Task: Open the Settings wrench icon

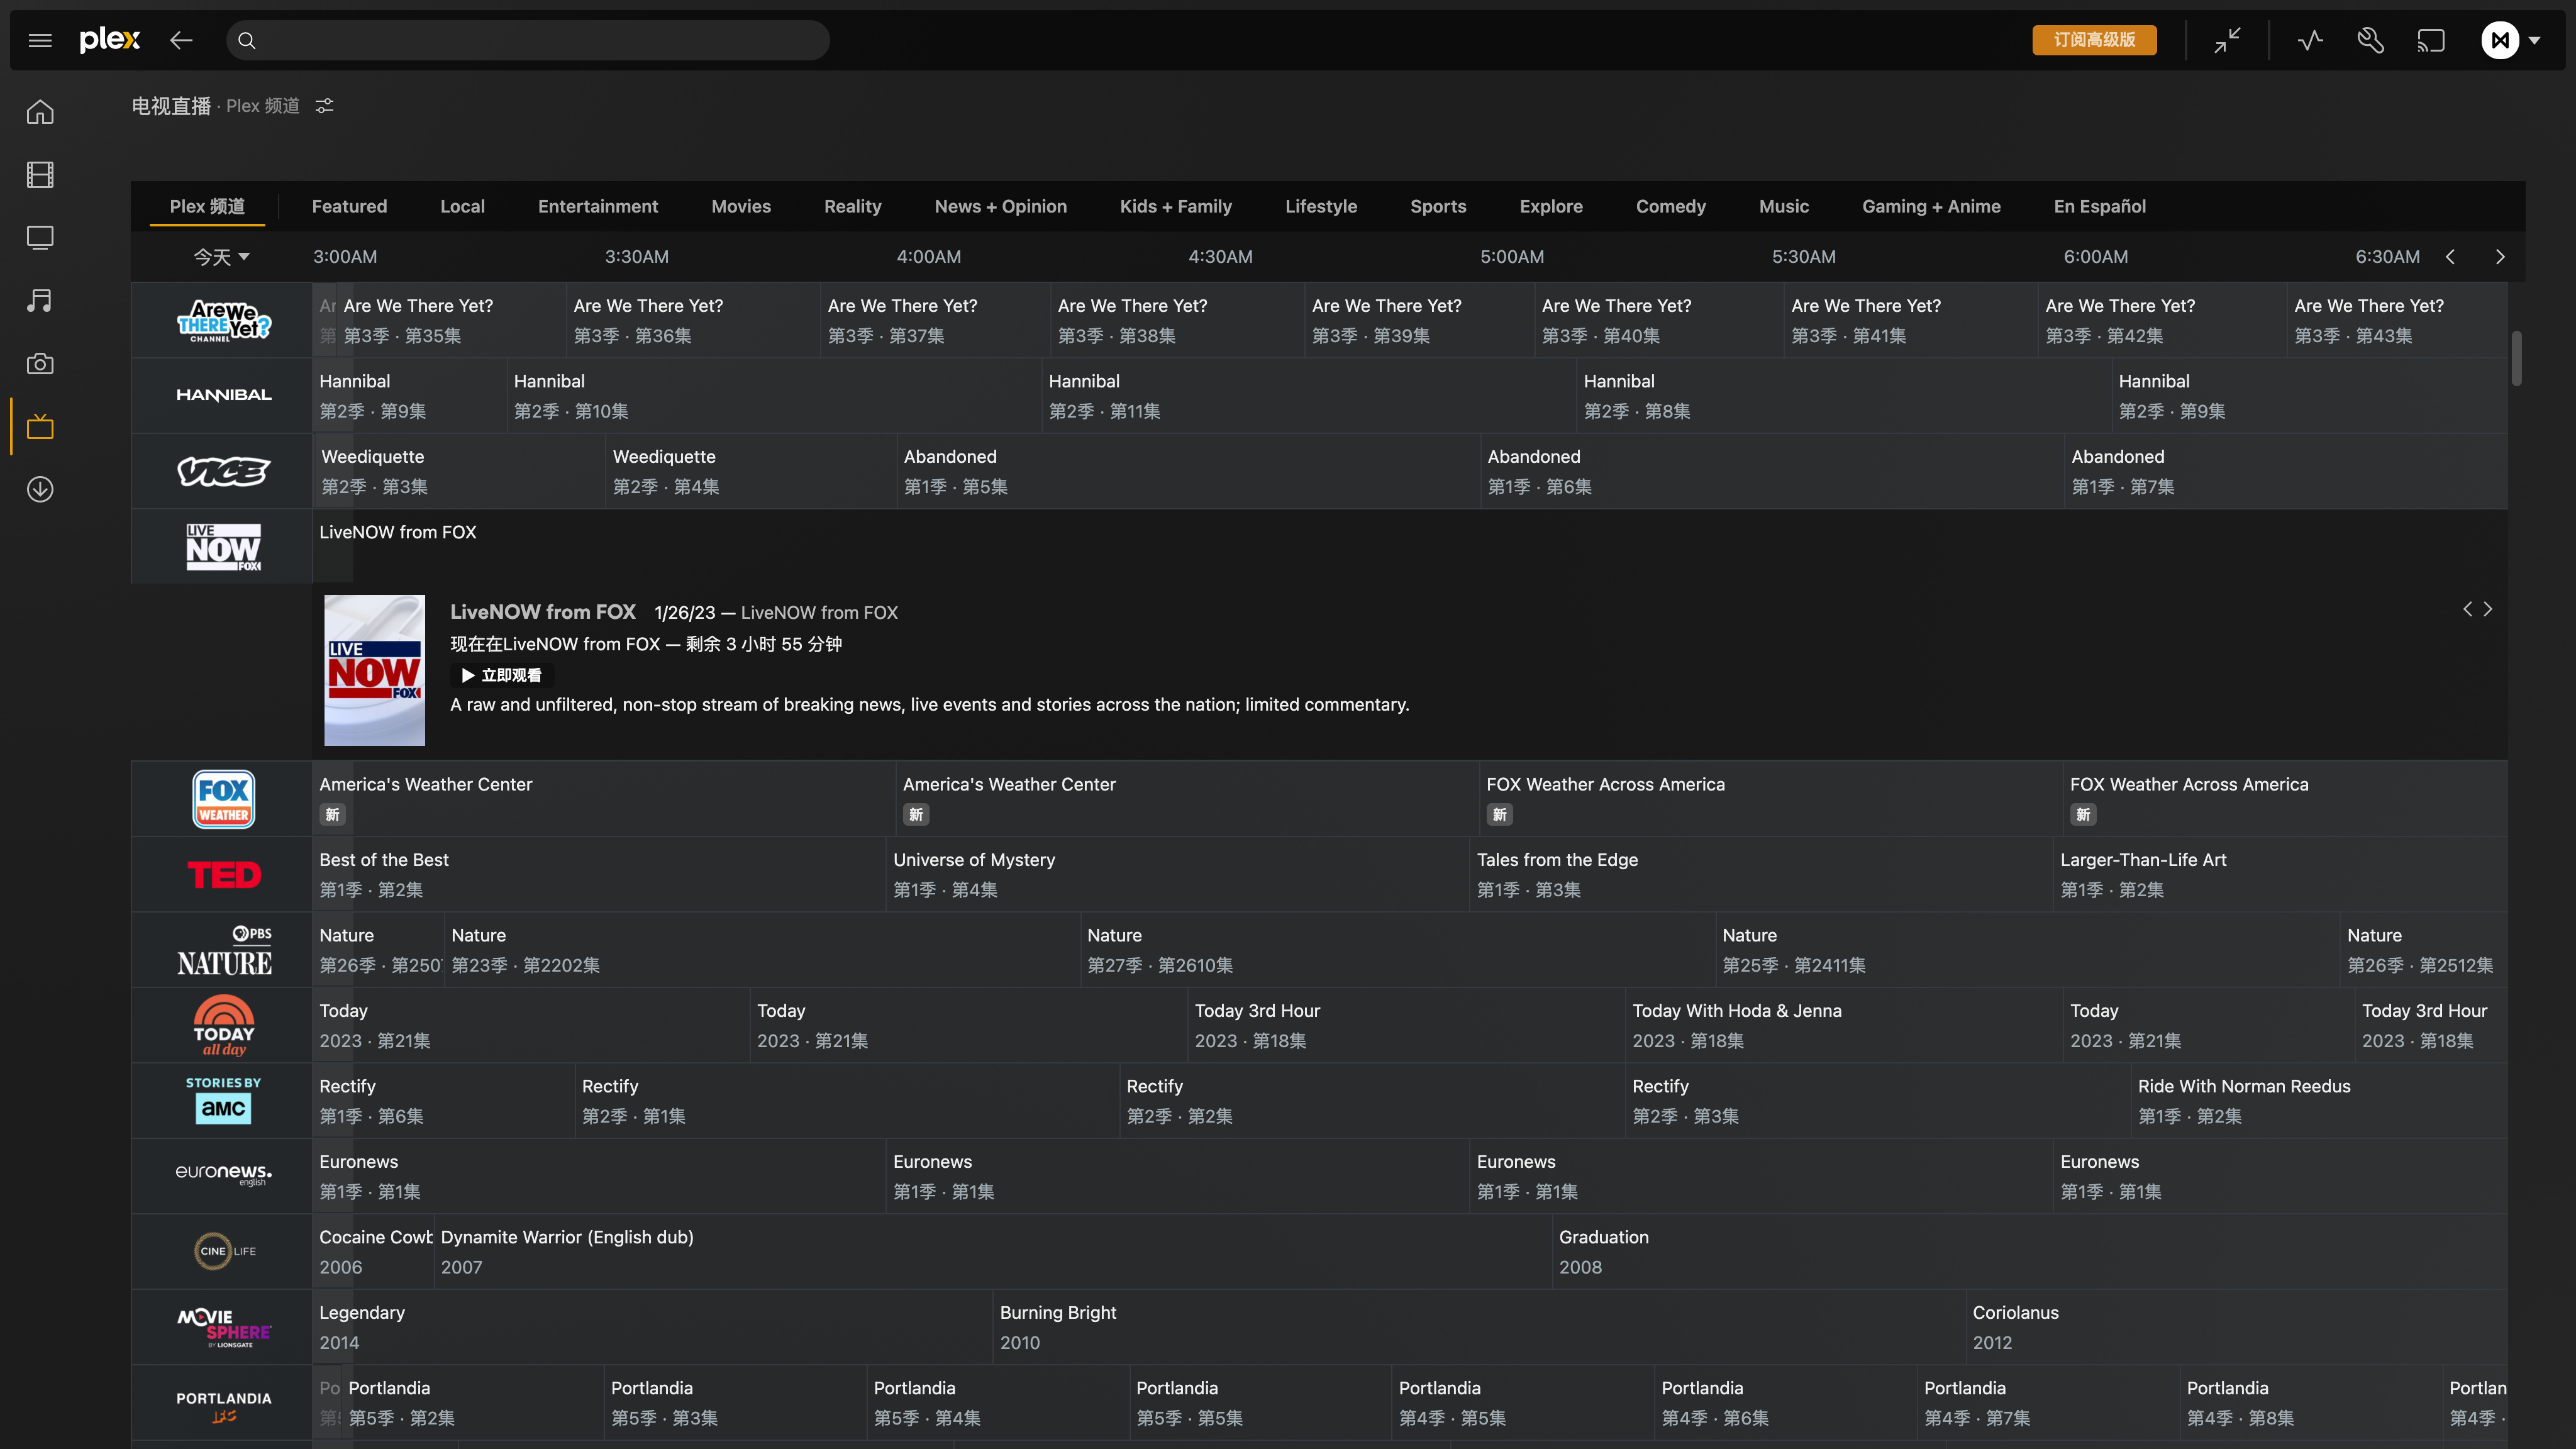Action: [2370, 40]
